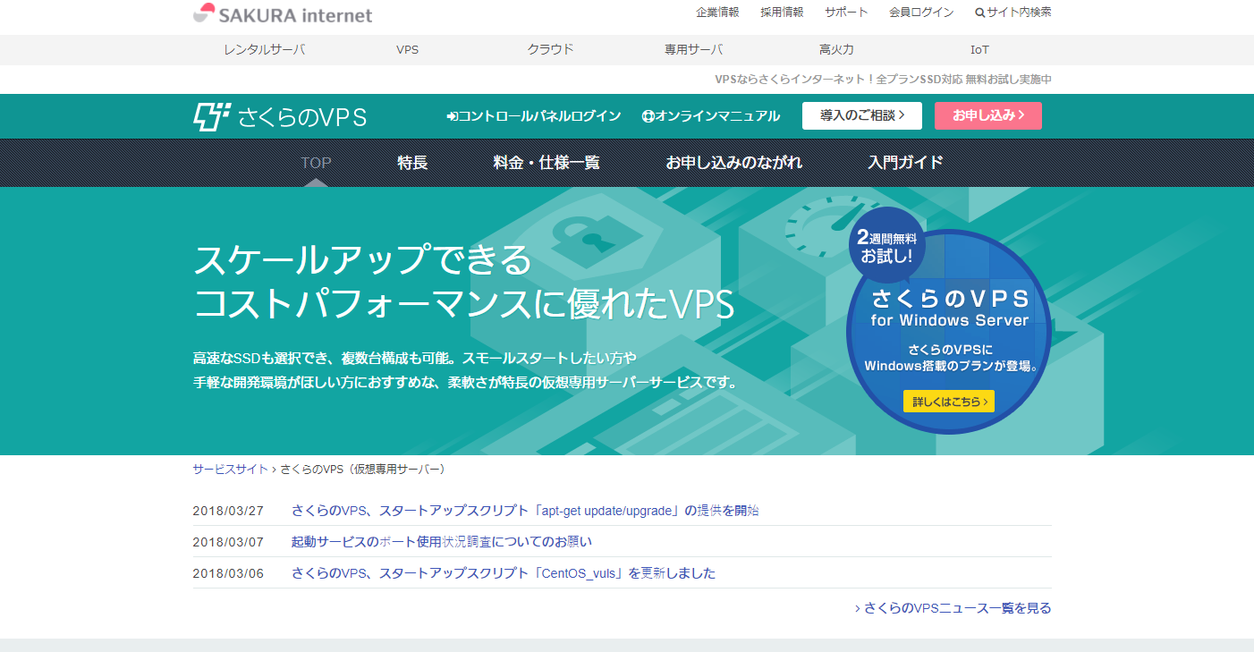
Task: Select VPS in the service navigation
Action: click(x=408, y=50)
